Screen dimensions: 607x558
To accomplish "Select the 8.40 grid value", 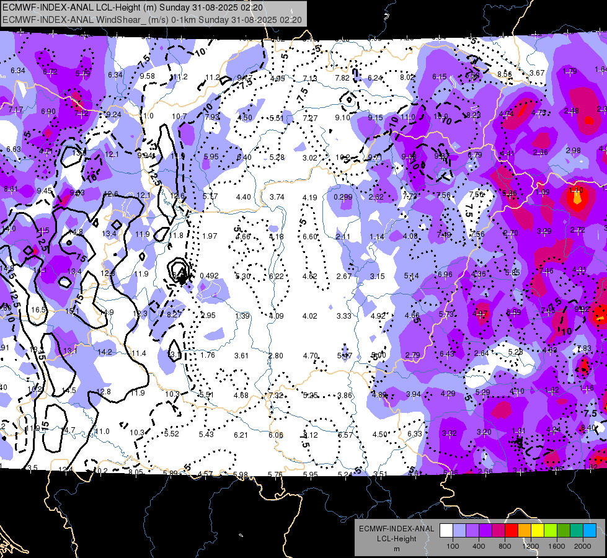I will point(588,428).
